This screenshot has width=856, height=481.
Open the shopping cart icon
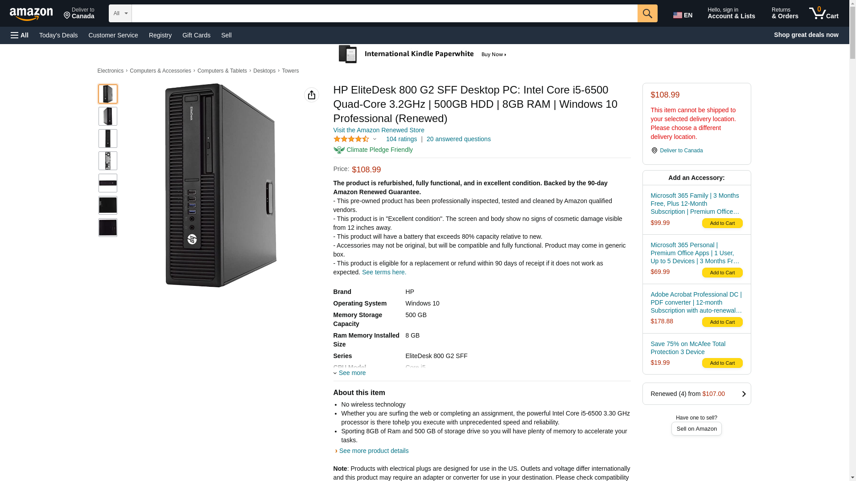[824, 13]
